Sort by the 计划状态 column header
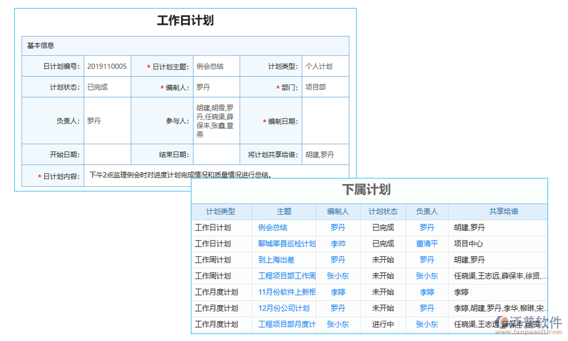Viewport: 568px width, 341px height. point(382,211)
